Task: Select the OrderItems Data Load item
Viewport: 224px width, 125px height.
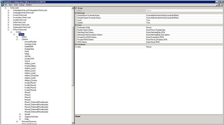Action: [21, 25]
